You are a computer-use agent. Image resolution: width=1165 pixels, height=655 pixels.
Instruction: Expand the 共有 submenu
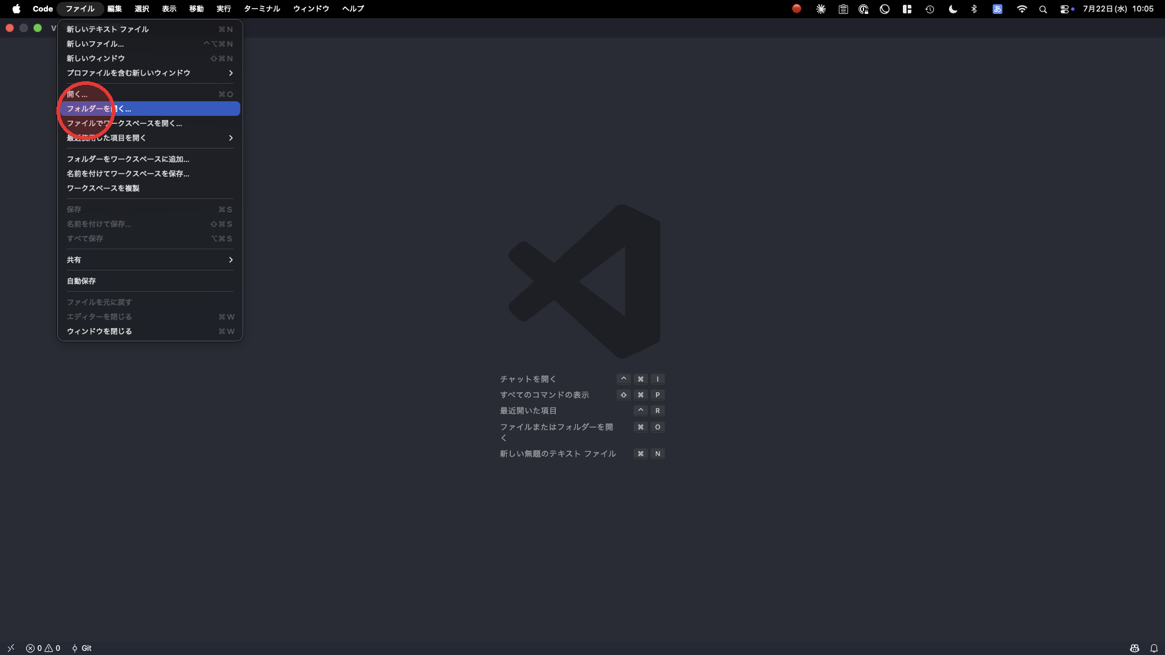click(150, 260)
